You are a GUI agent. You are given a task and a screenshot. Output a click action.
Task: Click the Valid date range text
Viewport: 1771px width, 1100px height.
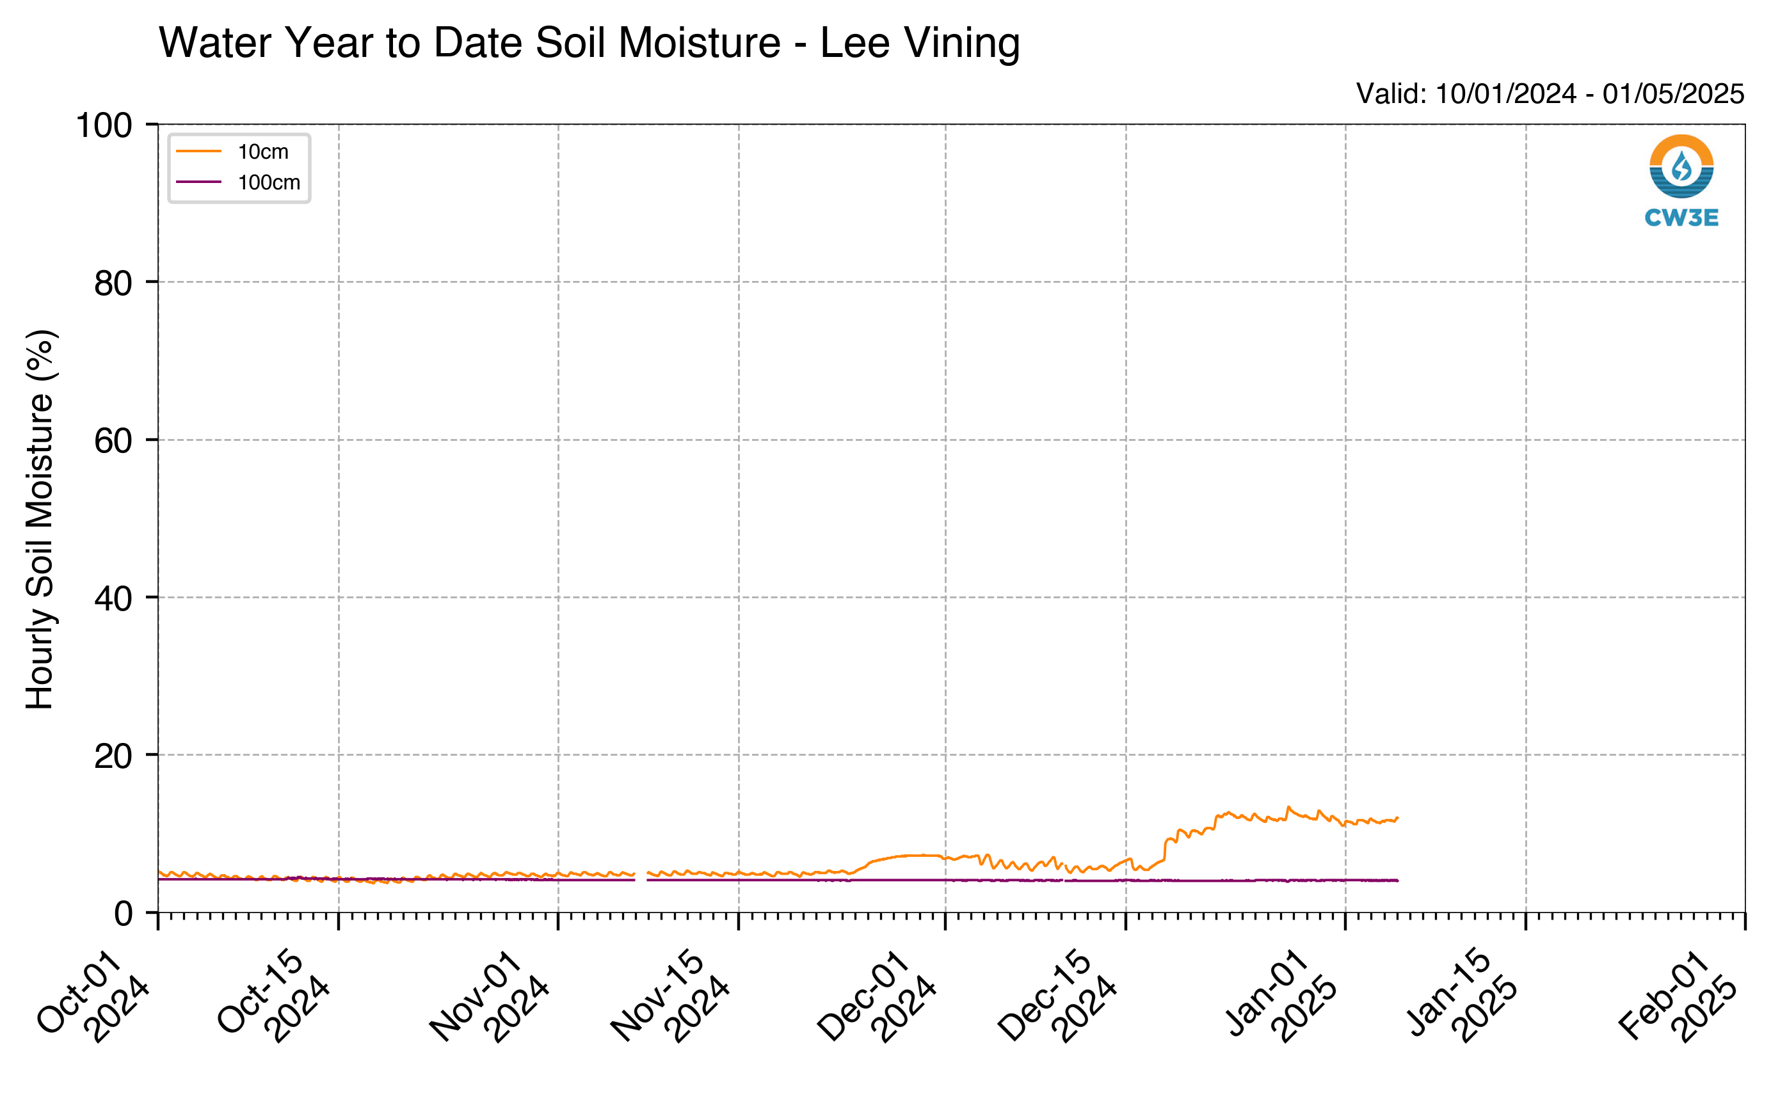click(1551, 94)
